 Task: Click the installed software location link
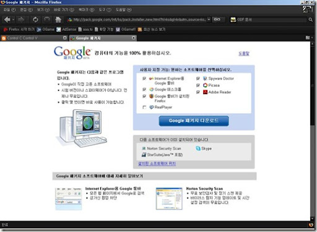pos(157,164)
